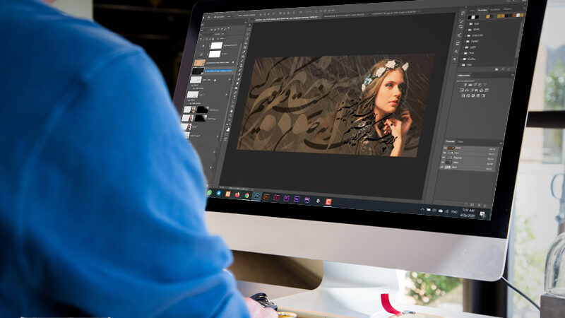565x318 pixels.
Task: Expand the Grayscale swatch group
Action: tap(465, 35)
